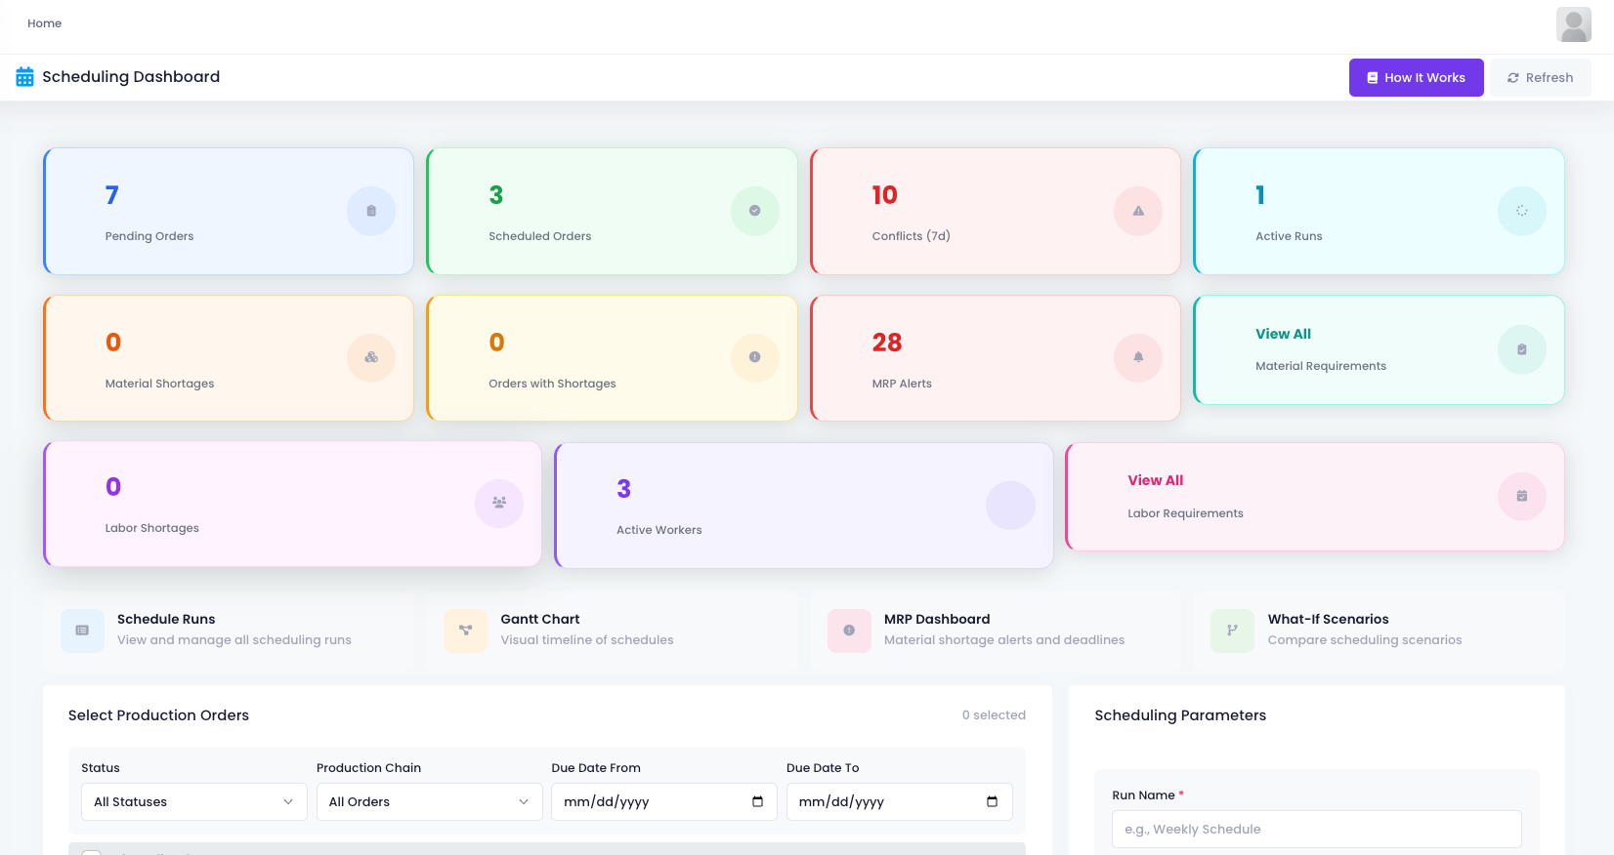The height and width of the screenshot is (855, 1614).
Task: Click the Material Shortages boxes icon
Action: [371, 357]
